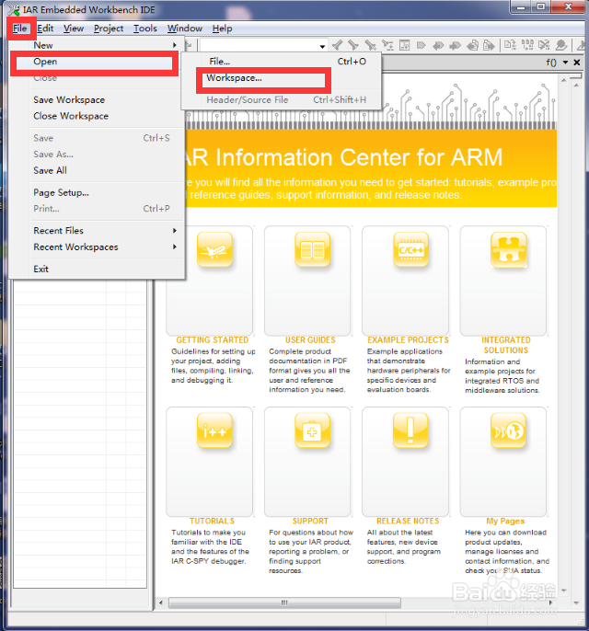
Task: Select Print... in the File menu
Action: [x=97, y=209]
